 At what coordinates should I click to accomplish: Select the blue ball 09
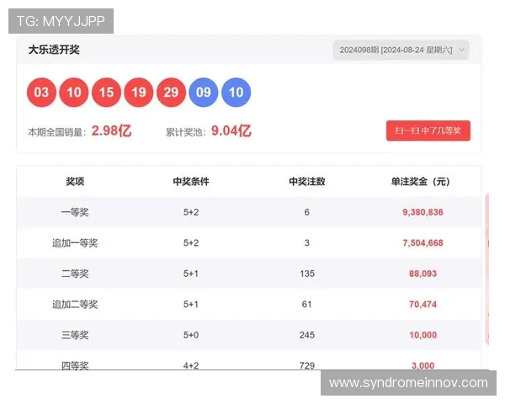coord(204,92)
